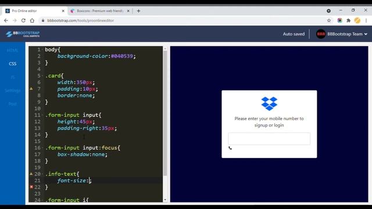Select the CSS editor tab
The width and height of the screenshot is (372, 209).
13,64
